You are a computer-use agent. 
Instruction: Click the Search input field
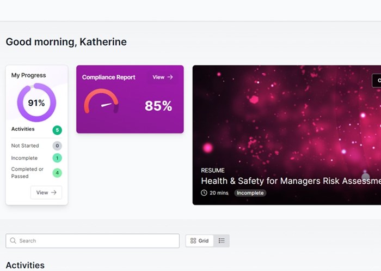coord(93,241)
